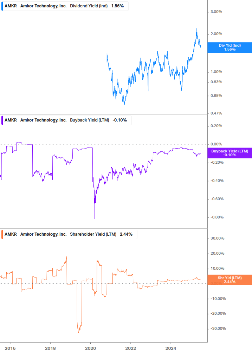Click the AMKR ticker in the Dividend Yield legend
Screen dimensions: 252x353
pyautogui.click(x=11, y=6)
